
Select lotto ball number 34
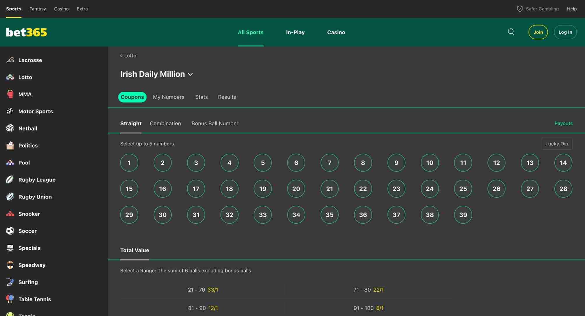click(x=296, y=215)
